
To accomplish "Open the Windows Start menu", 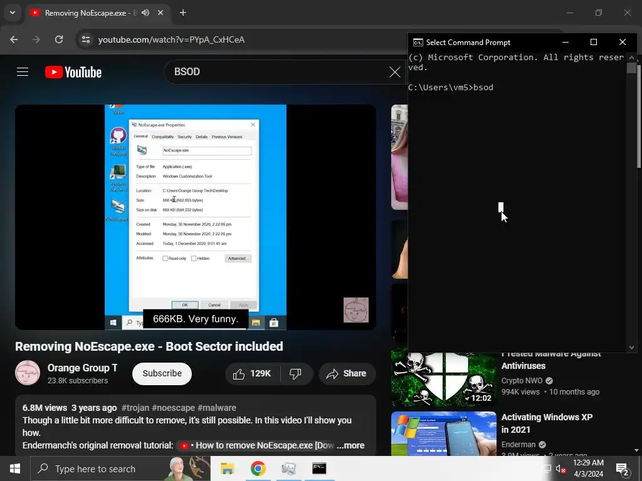I will (x=15, y=468).
